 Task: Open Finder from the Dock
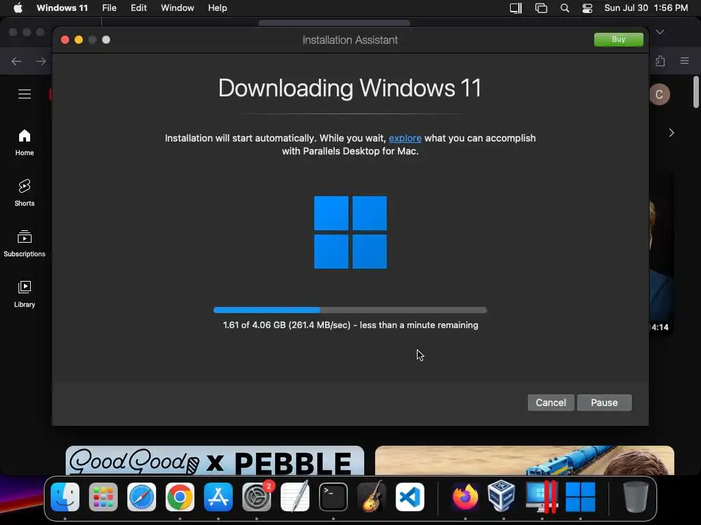point(65,497)
